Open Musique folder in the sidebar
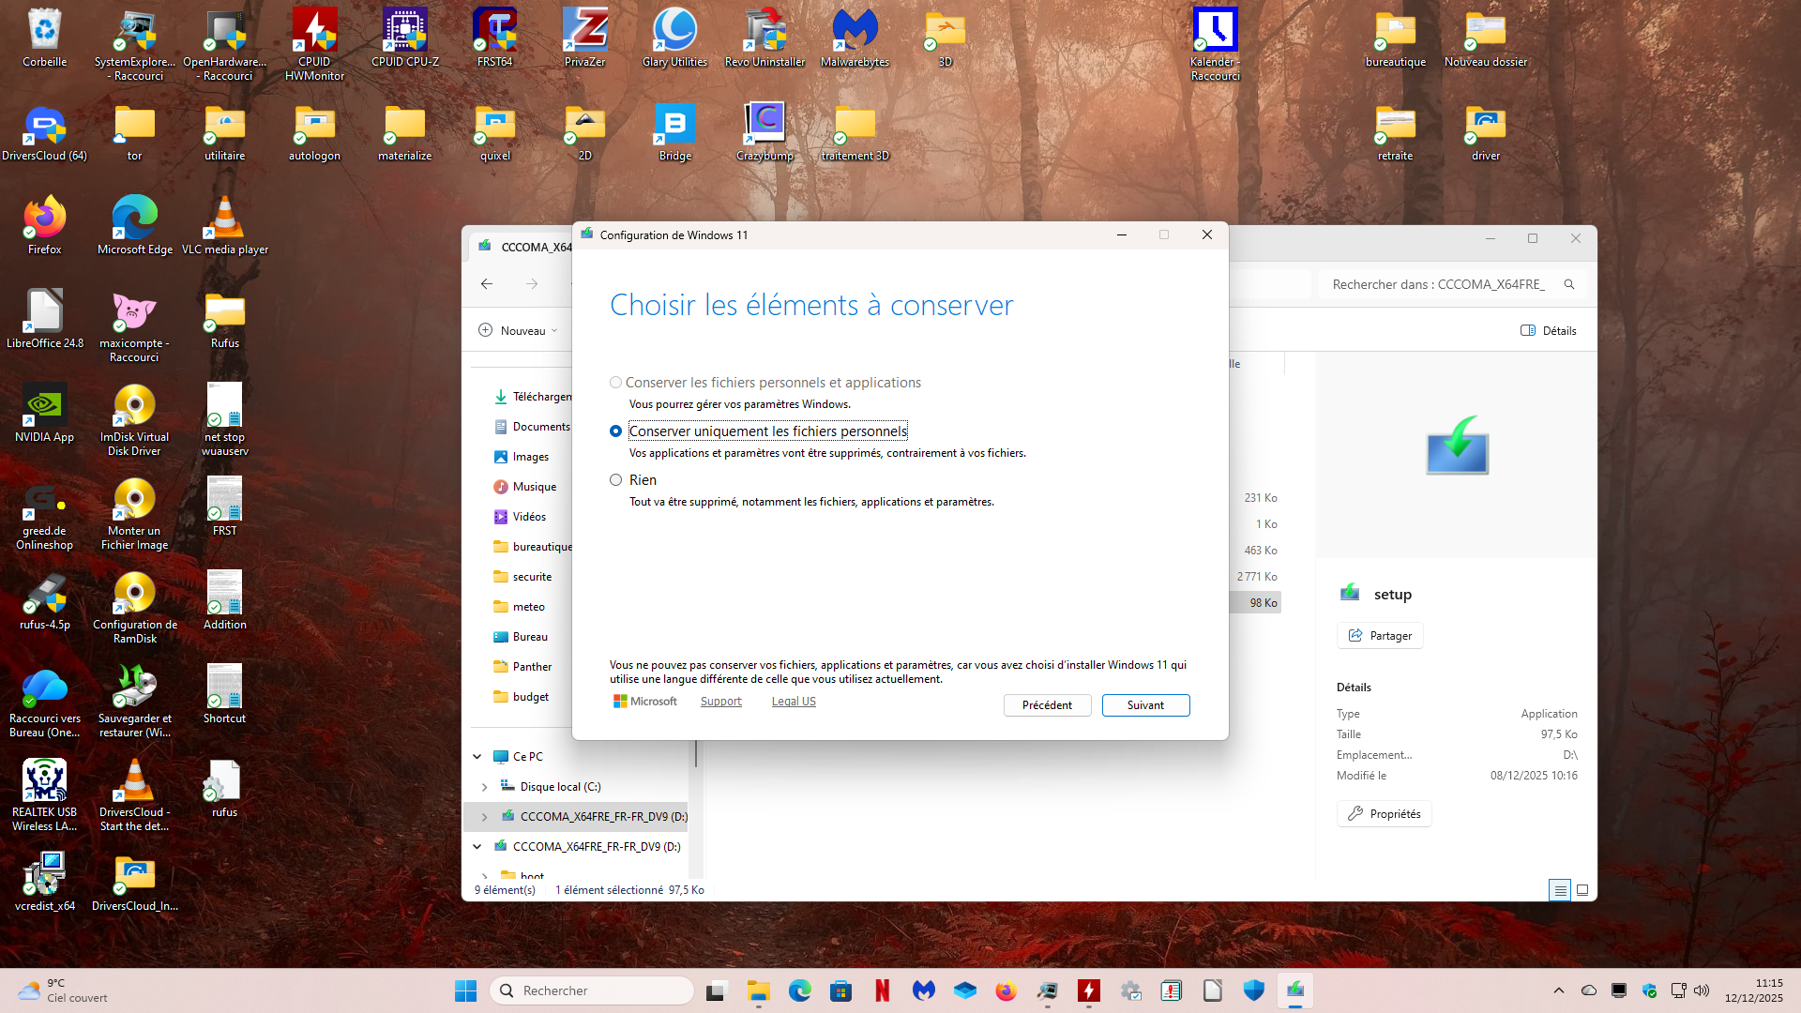Image resolution: width=1801 pixels, height=1013 pixels. pyautogui.click(x=534, y=487)
